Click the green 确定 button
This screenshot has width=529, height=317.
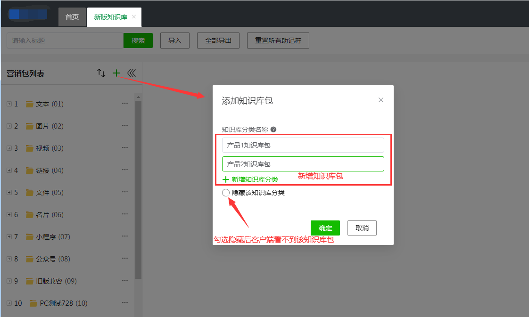click(325, 228)
